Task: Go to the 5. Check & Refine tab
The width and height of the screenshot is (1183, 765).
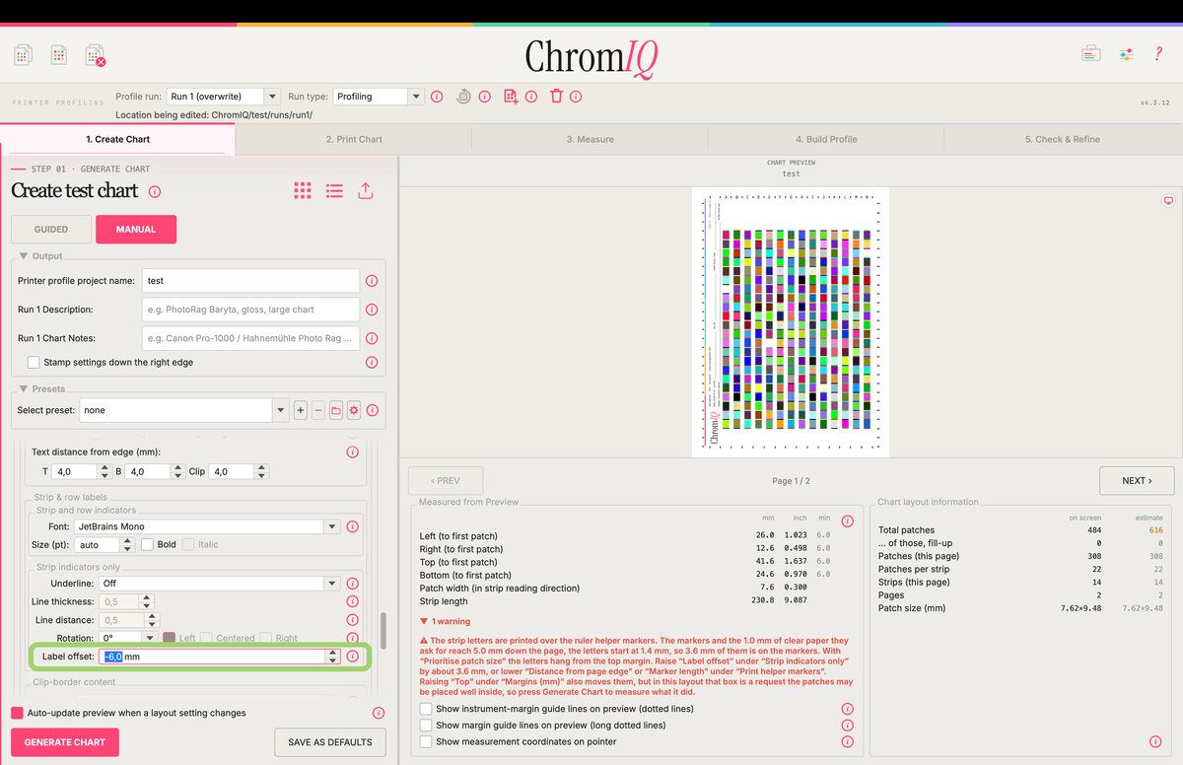Action: coord(1063,139)
